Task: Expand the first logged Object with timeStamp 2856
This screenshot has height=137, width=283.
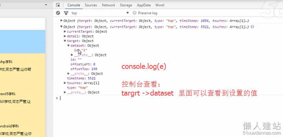Action: pos(61,21)
